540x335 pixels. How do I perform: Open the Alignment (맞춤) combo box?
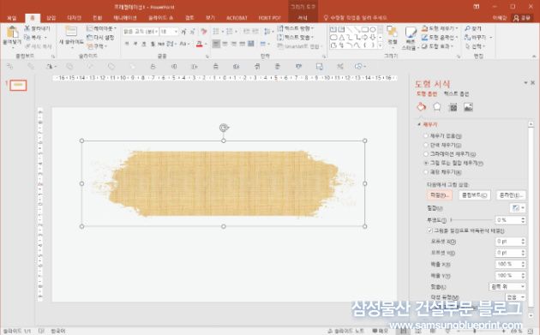[x=507, y=286]
